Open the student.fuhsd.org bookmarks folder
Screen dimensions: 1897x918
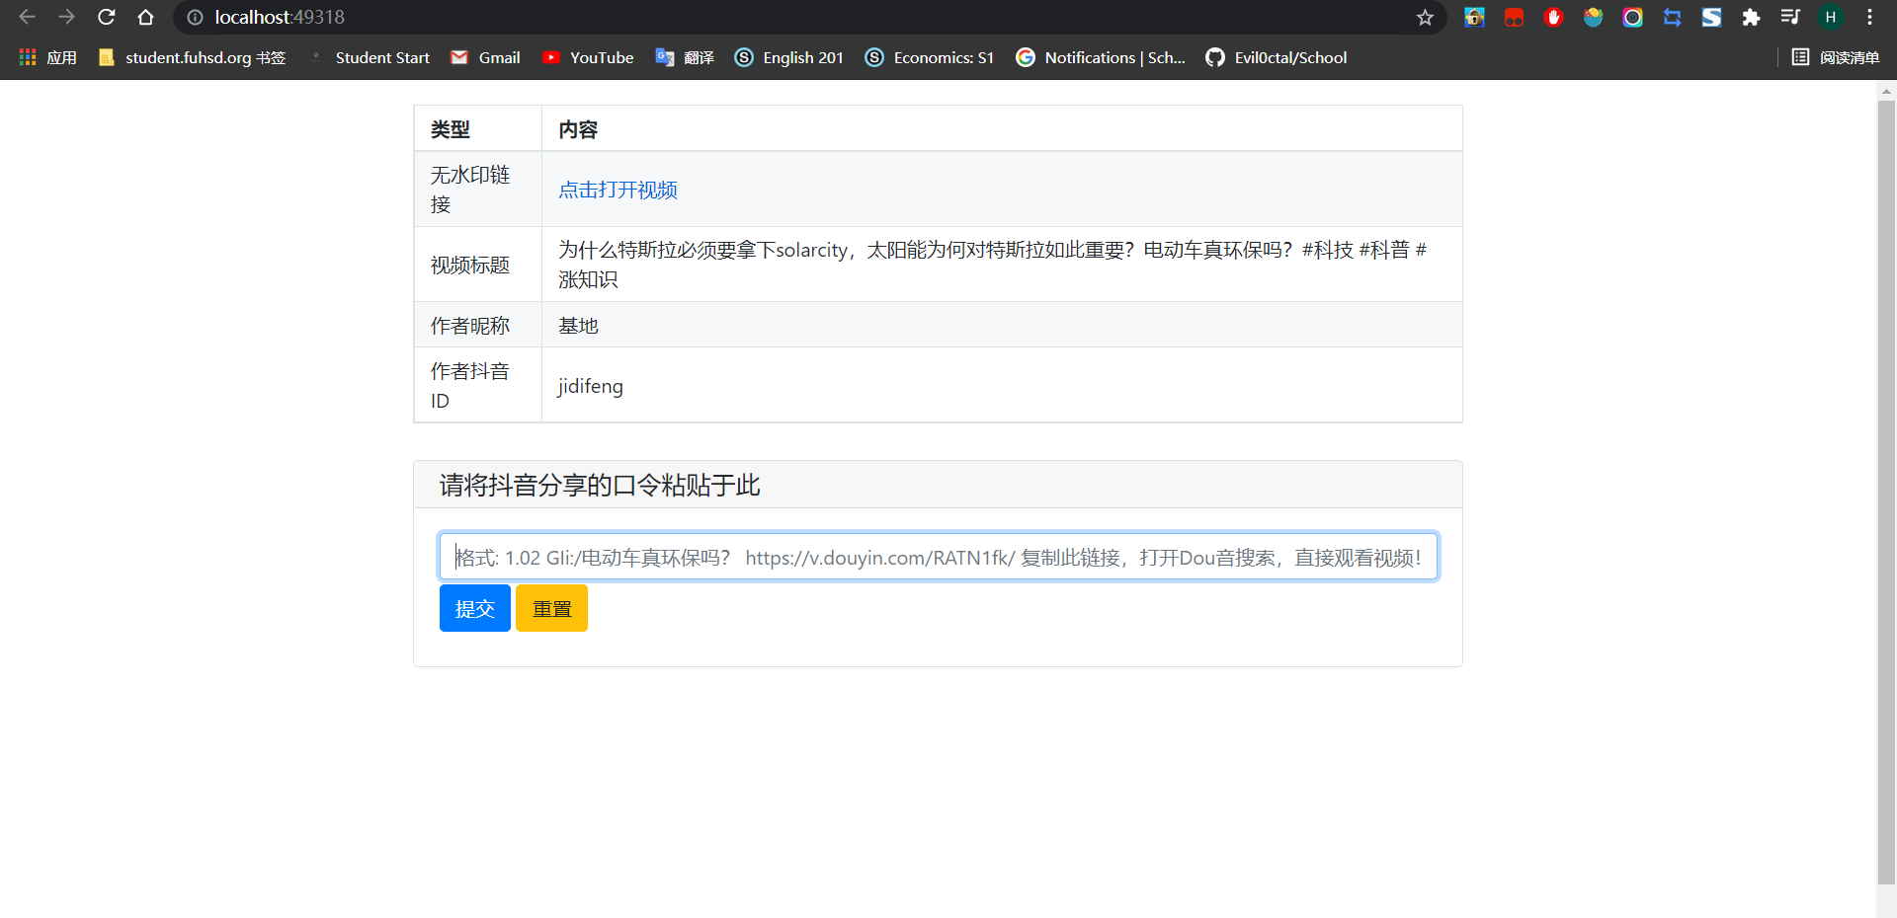coord(193,57)
